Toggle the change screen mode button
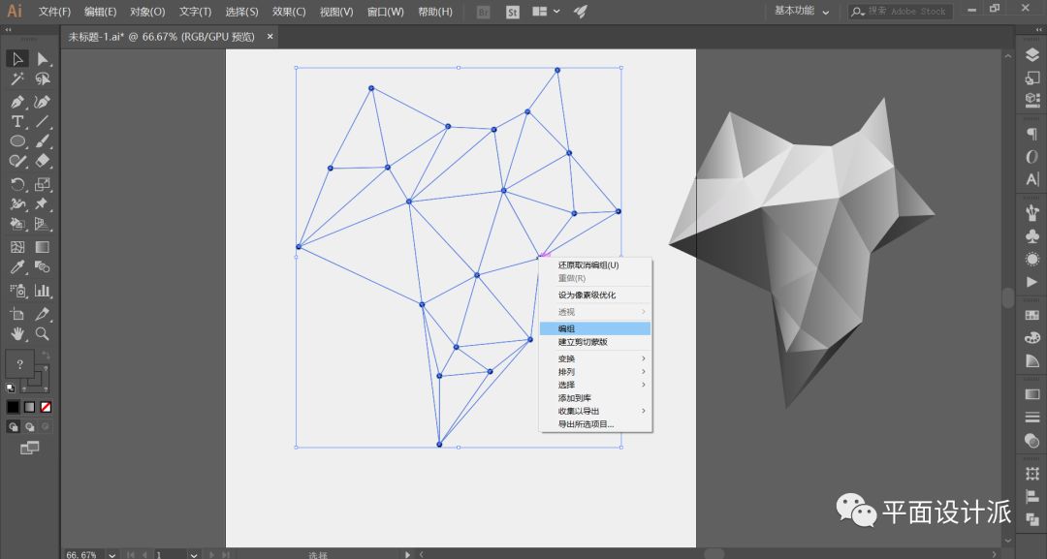1047x559 pixels. pos(30,448)
